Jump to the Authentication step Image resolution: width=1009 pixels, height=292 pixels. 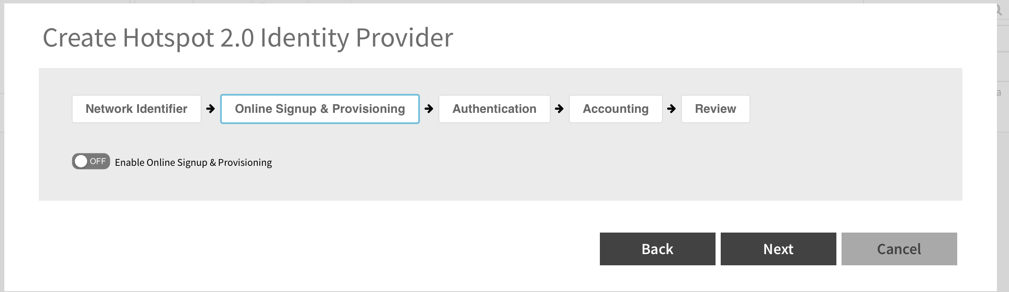point(494,109)
